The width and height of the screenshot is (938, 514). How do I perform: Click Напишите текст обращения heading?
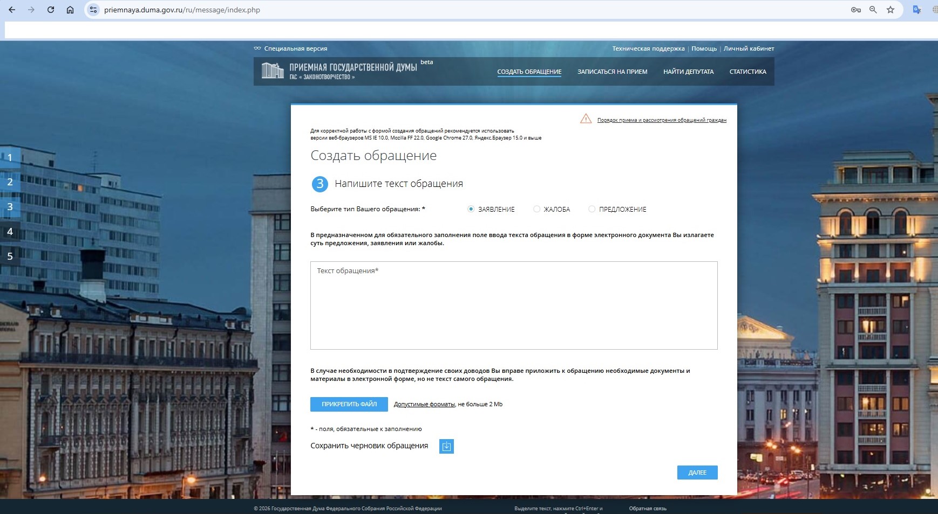(399, 184)
